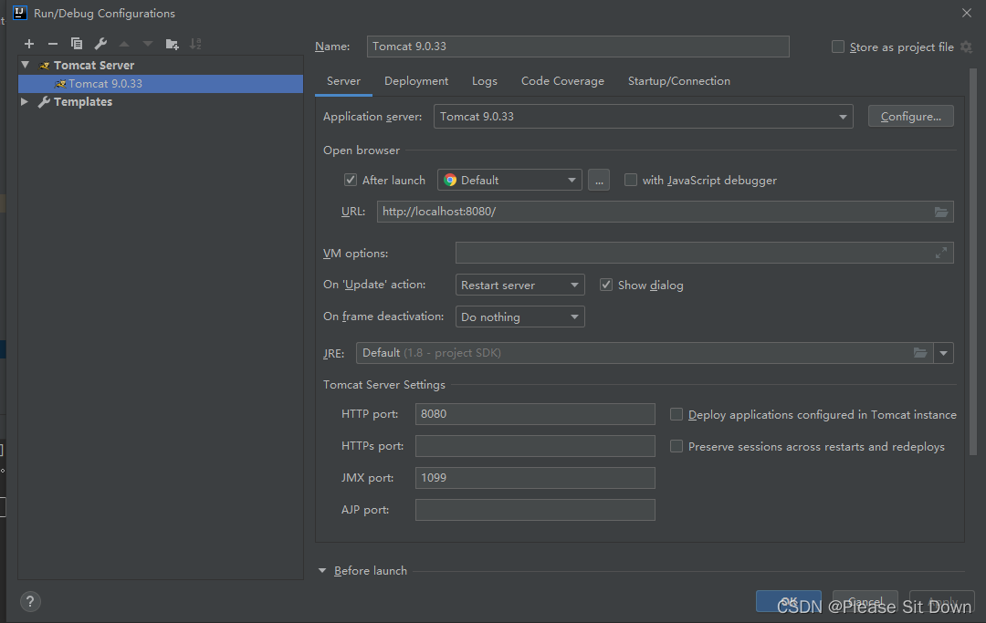The image size is (986, 623).
Task: Click the Tomcat Server Settings heading
Action: click(383, 385)
